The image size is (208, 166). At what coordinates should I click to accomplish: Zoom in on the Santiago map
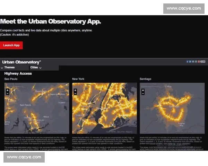[x=143, y=90]
